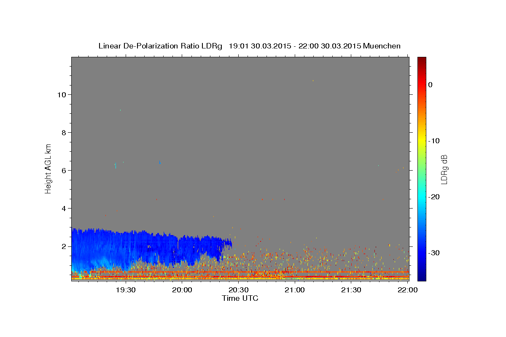
Task: Select the 19:30 time tick label
Action: tap(126, 290)
